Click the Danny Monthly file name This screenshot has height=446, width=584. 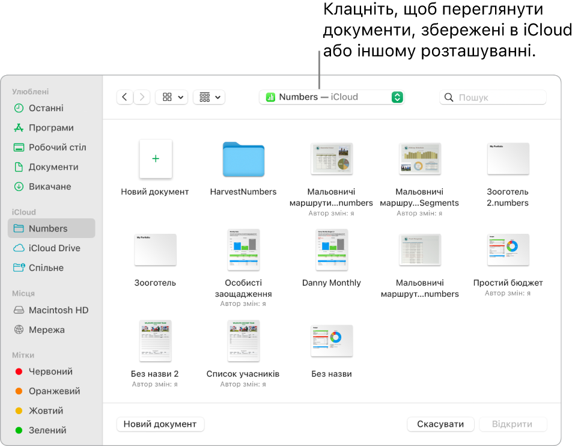point(332,283)
